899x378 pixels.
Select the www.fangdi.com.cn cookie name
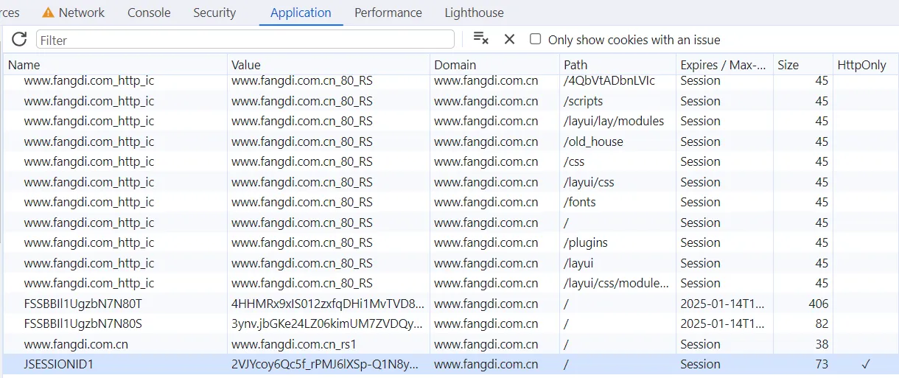tap(76, 344)
